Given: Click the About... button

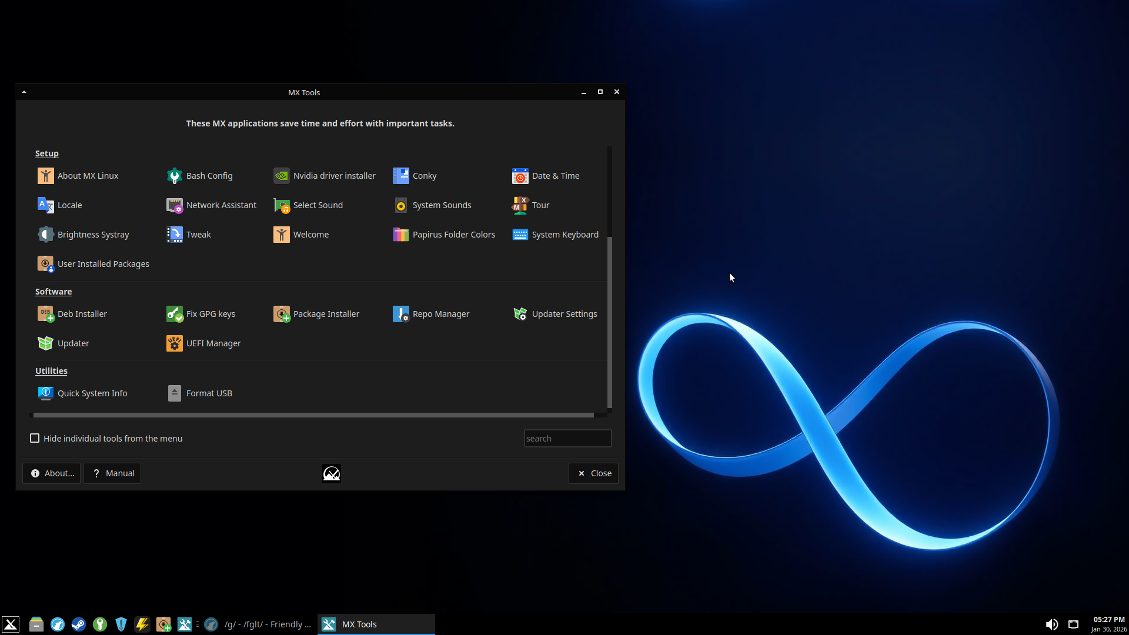Looking at the screenshot, I should coord(52,473).
